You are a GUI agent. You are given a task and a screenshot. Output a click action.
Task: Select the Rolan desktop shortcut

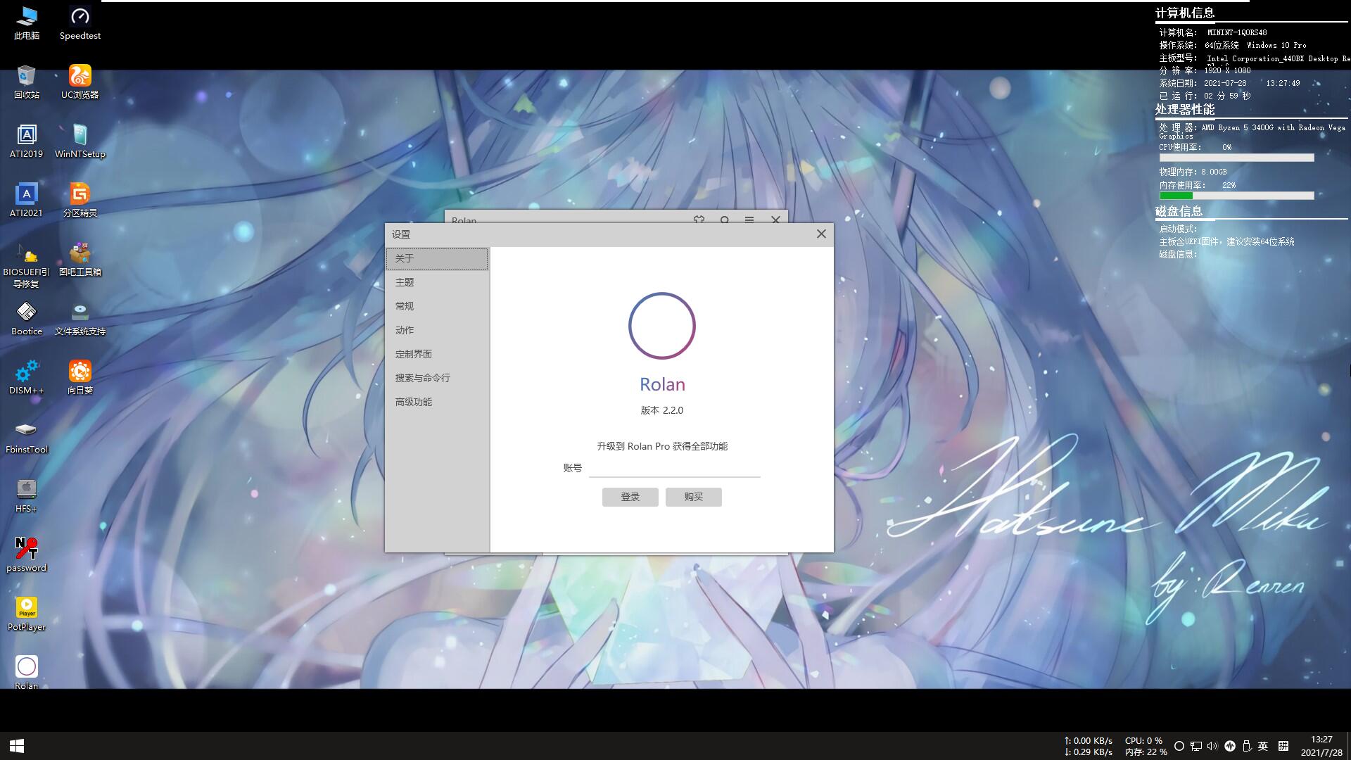(x=27, y=673)
